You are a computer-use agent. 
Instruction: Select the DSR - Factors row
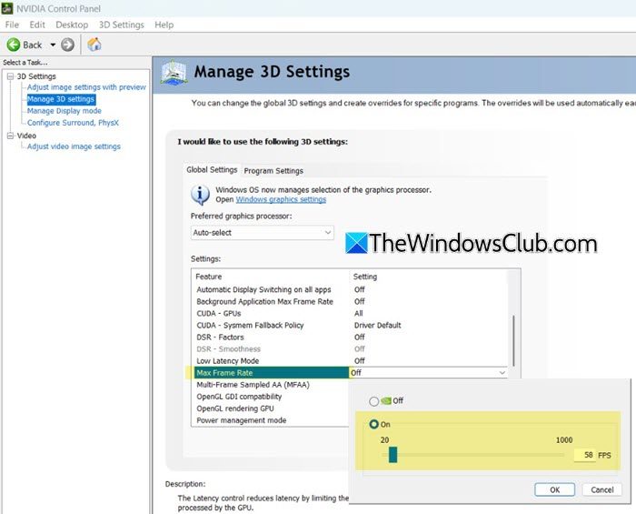(x=351, y=337)
